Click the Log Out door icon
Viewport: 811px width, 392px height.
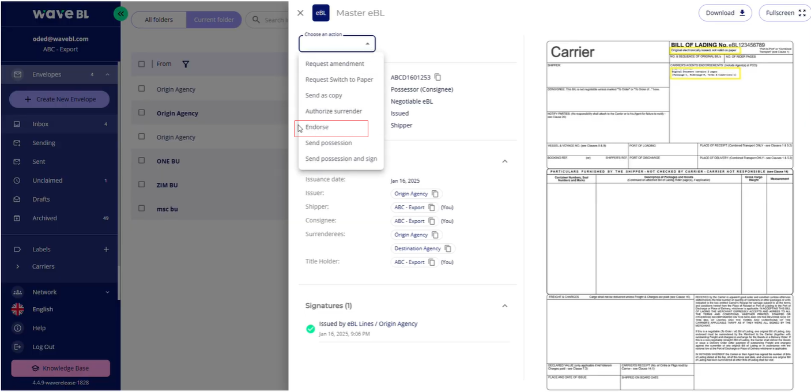pos(17,347)
